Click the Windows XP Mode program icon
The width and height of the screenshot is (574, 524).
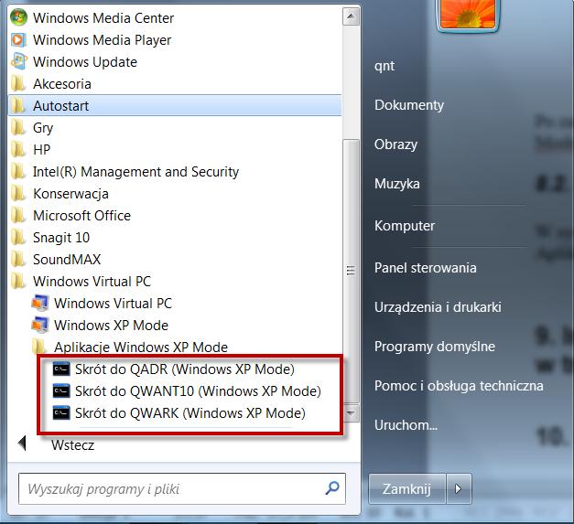point(40,325)
